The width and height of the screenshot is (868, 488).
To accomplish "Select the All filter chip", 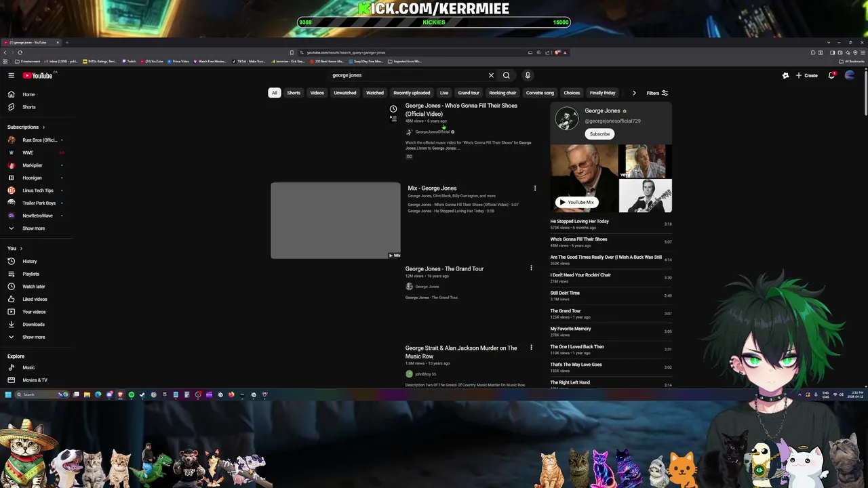I will coord(275,93).
